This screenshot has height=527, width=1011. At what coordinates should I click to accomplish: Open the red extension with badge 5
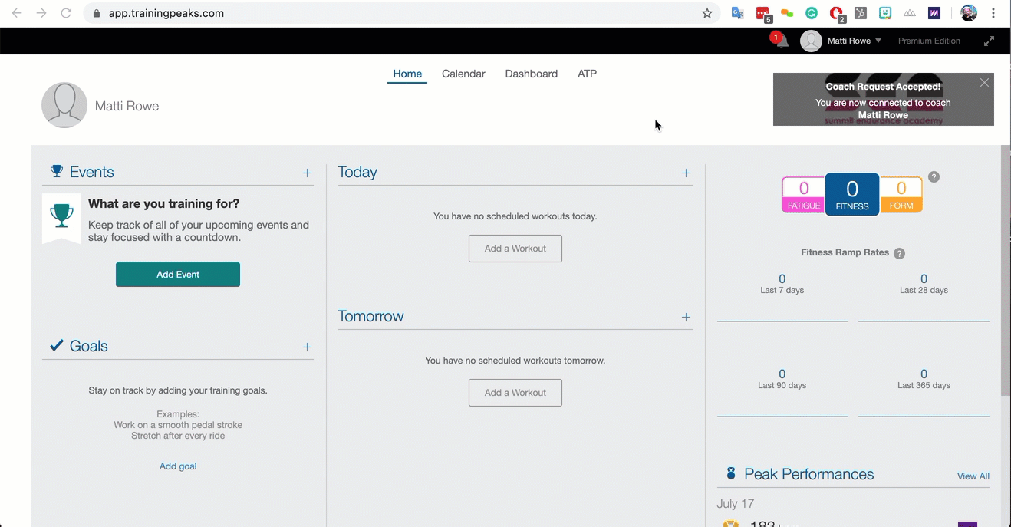coord(763,14)
